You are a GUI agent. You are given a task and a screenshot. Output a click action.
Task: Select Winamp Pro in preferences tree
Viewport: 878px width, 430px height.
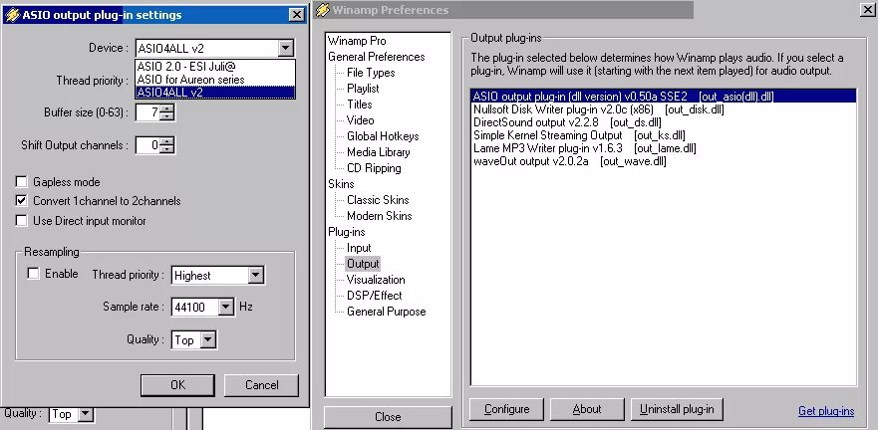coord(357,41)
